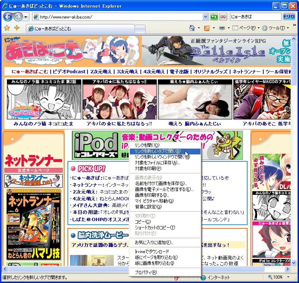Select お気に入りに追加(F)...

(x=165, y=243)
